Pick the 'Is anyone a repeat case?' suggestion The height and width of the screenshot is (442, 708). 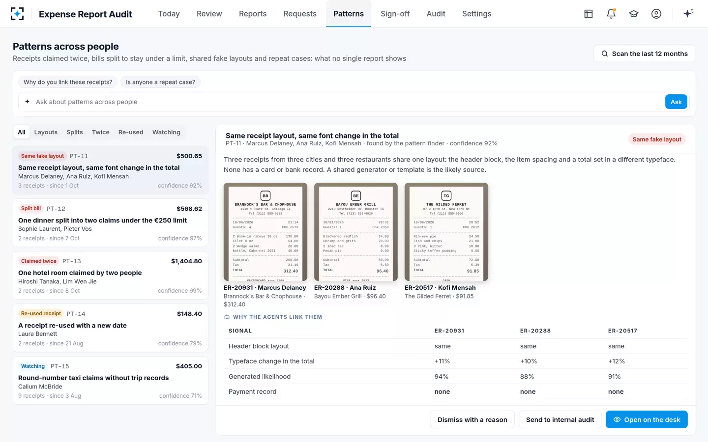[160, 82]
